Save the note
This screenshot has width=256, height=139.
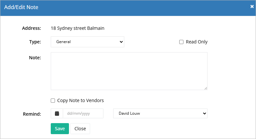pos(60,129)
